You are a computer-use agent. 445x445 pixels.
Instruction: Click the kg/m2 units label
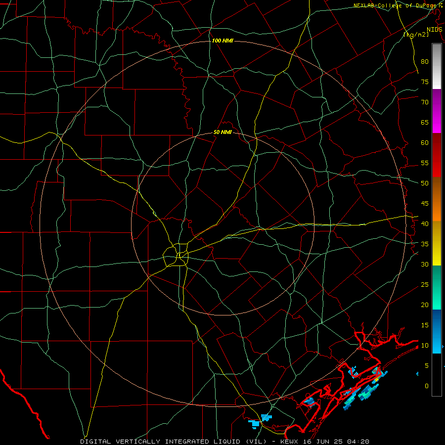(416, 35)
